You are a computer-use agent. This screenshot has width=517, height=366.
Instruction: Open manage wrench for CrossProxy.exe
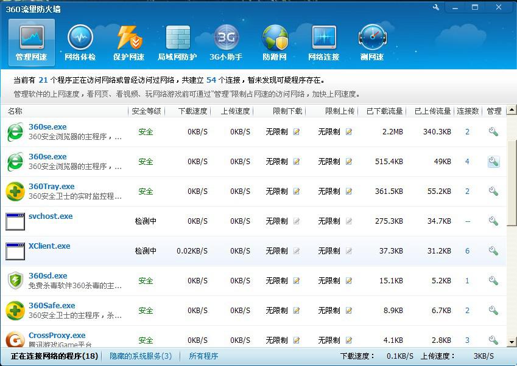[493, 340]
